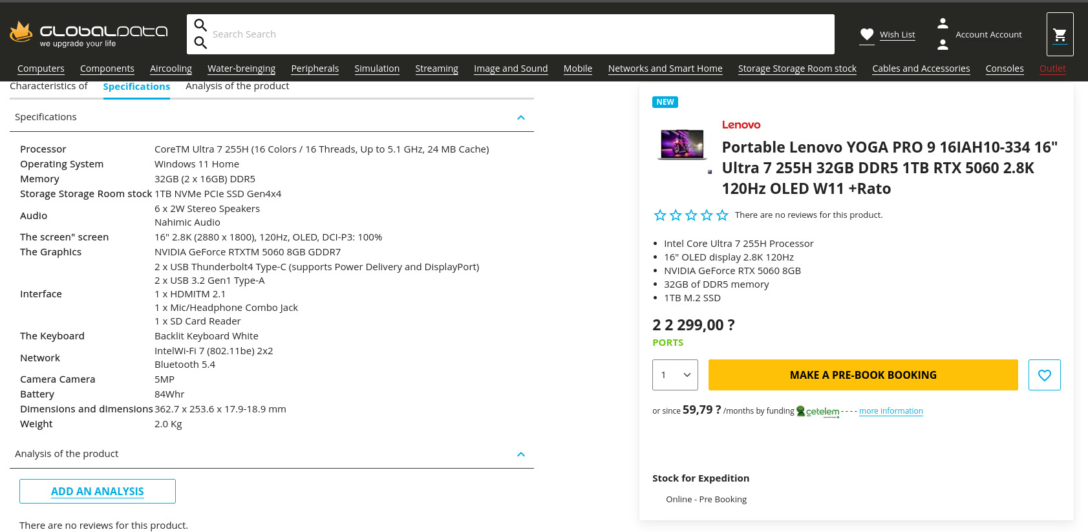The height and width of the screenshot is (532, 1088).
Task: Open the more information funding link
Action: [x=890, y=411]
